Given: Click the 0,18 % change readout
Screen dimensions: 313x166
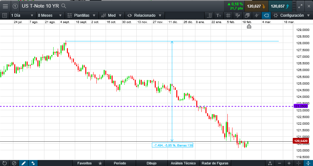Looking at the screenshot, I should [x=235, y=4].
